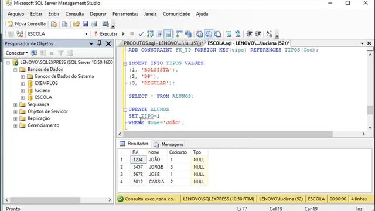Switch to the ESCOLA.sql tab
The height and width of the screenshot is (211, 375).
248,43
